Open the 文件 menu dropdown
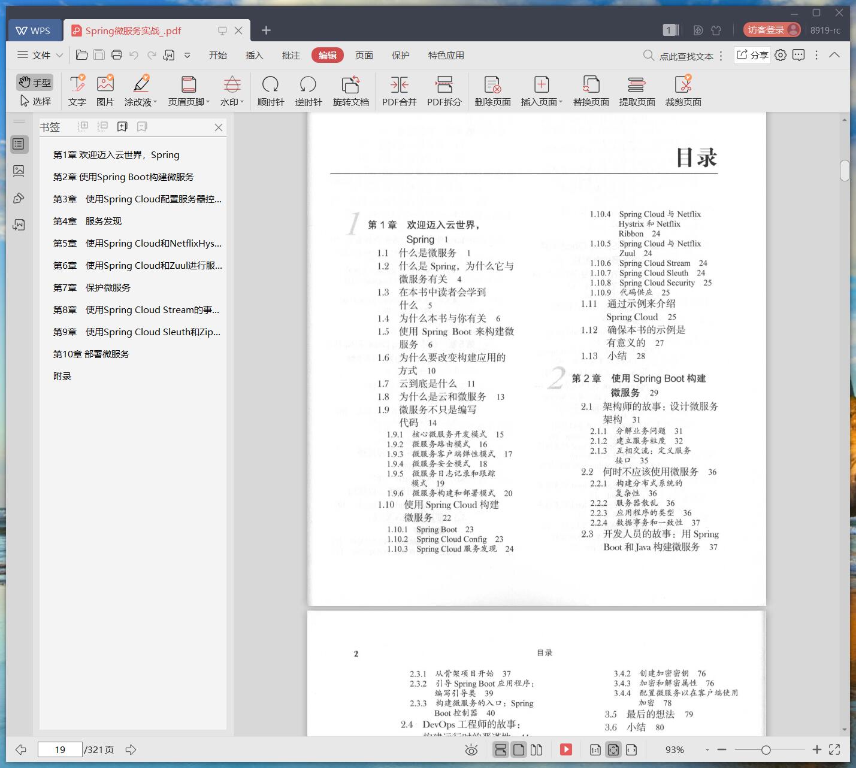856x768 pixels. (40, 55)
